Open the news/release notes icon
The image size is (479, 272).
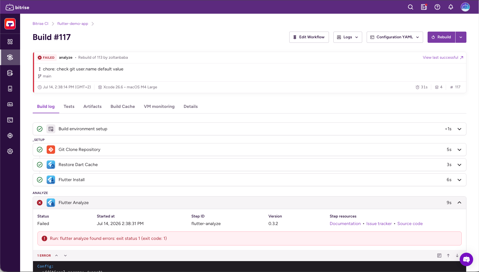424,7
